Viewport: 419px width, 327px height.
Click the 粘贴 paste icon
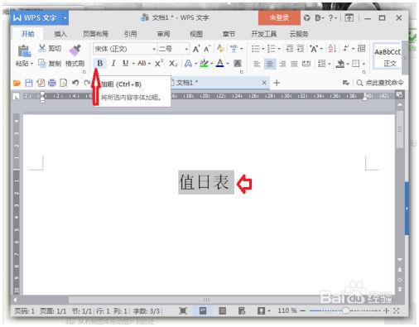24,51
